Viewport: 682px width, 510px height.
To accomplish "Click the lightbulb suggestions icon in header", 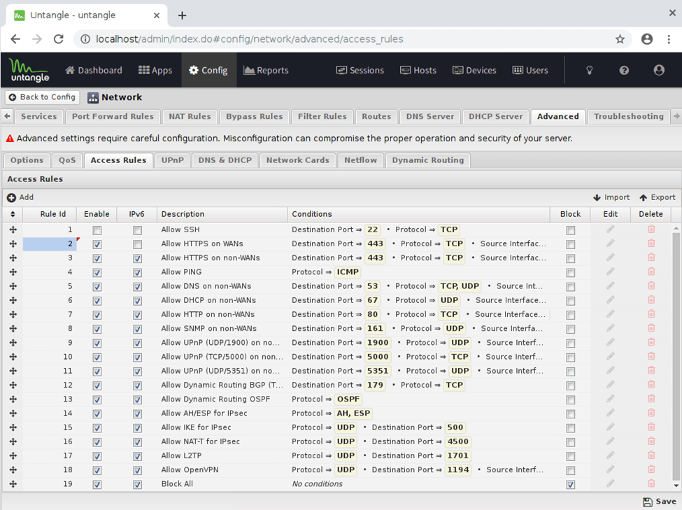I will point(590,70).
